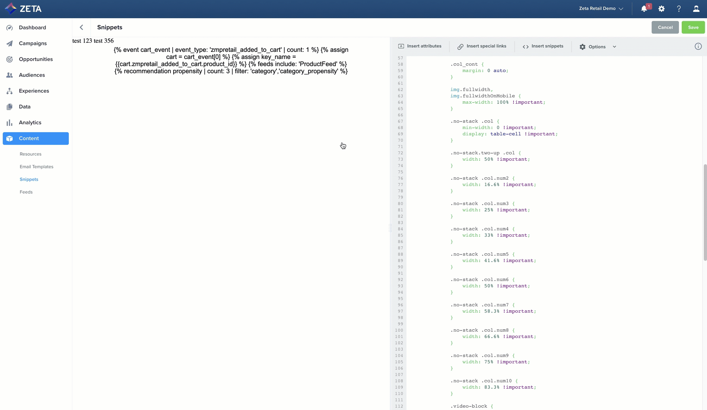The width and height of the screenshot is (707, 410).
Task: Click the splitter handle between preview and editor
Action: coord(390,228)
